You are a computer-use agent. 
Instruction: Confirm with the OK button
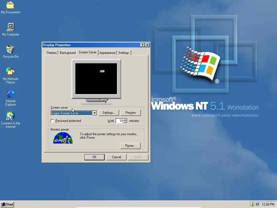(x=94, y=157)
